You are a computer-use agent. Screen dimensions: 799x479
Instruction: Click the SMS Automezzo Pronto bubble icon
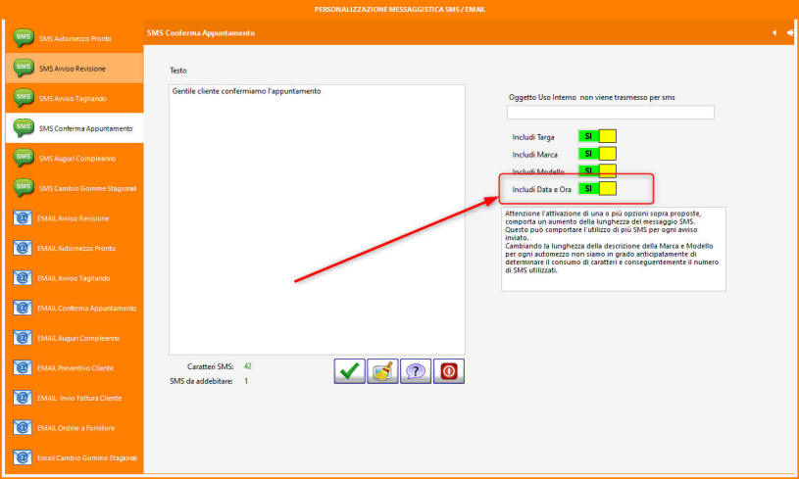[x=24, y=38]
